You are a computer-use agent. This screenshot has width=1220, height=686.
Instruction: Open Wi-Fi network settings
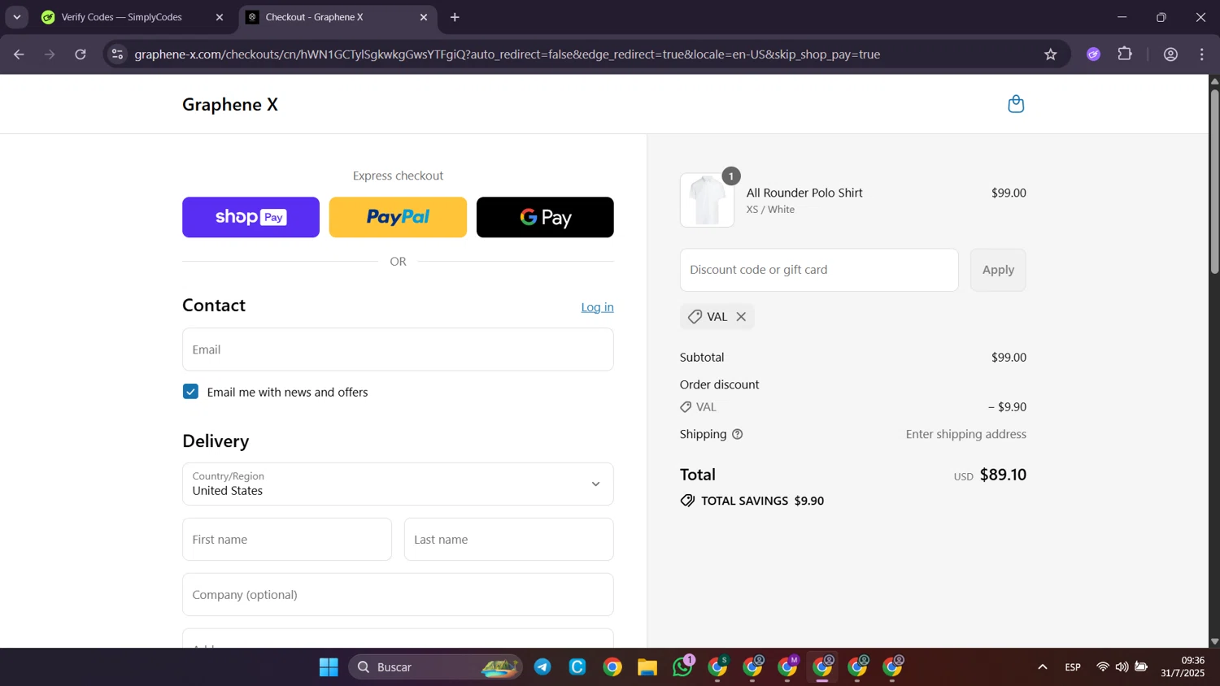tap(1103, 667)
